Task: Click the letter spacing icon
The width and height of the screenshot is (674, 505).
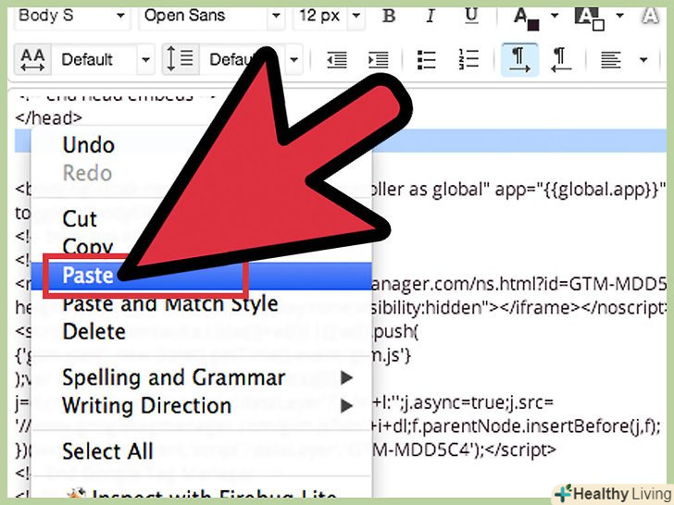Action: [x=32, y=60]
